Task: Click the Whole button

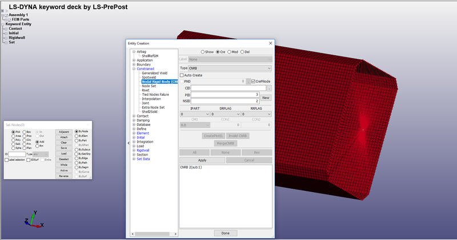Action: point(64,165)
